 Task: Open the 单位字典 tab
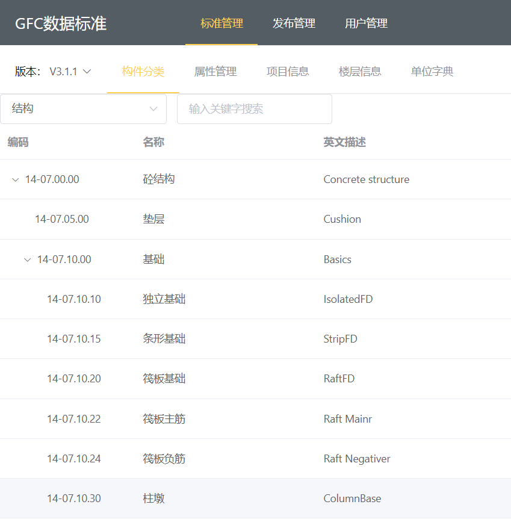[x=432, y=71]
